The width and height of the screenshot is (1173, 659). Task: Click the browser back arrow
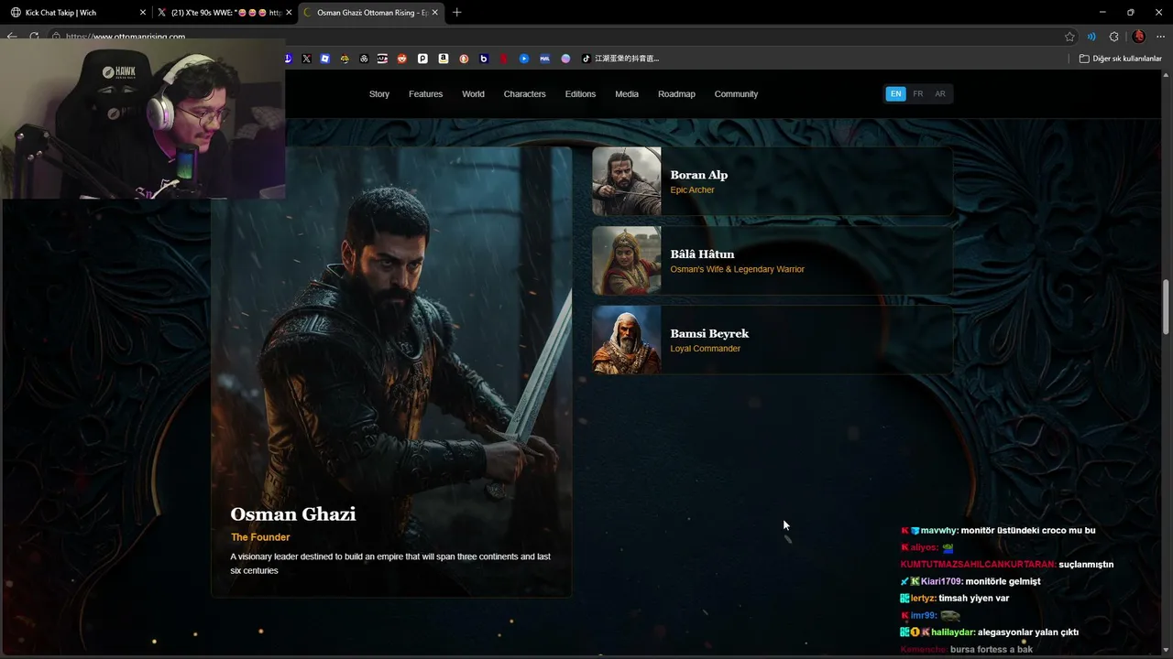[x=12, y=37]
